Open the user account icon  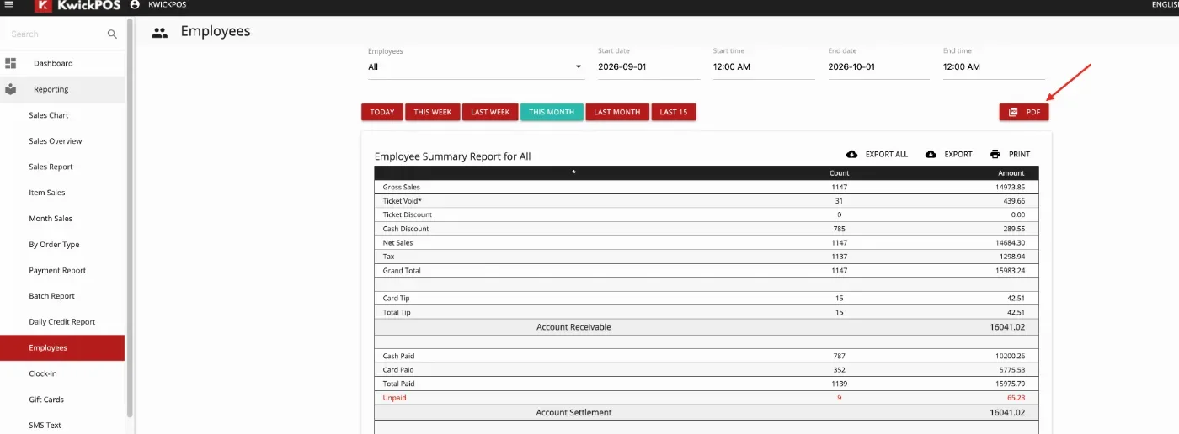(135, 4)
